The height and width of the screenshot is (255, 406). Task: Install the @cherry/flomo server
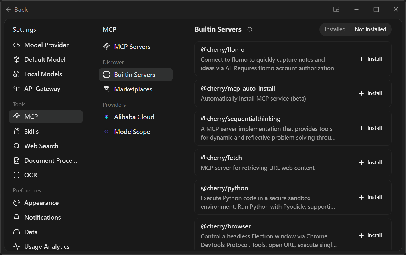click(370, 59)
